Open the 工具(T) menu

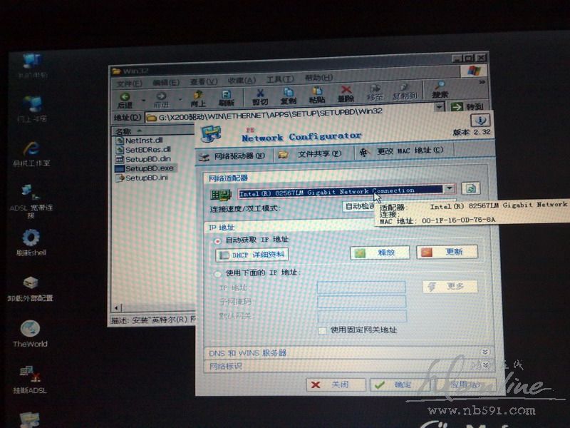pyautogui.click(x=280, y=79)
